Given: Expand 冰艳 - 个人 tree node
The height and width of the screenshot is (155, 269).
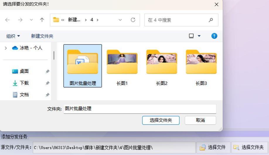Looking at the screenshot, I should pos(6,48).
